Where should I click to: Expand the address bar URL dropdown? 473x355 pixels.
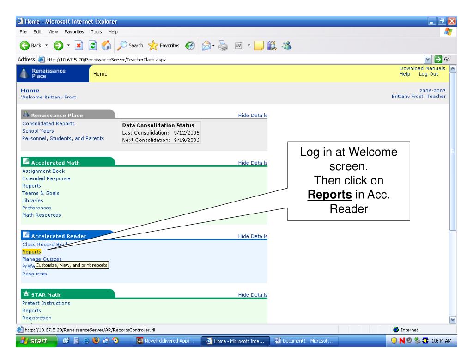pos(427,60)
